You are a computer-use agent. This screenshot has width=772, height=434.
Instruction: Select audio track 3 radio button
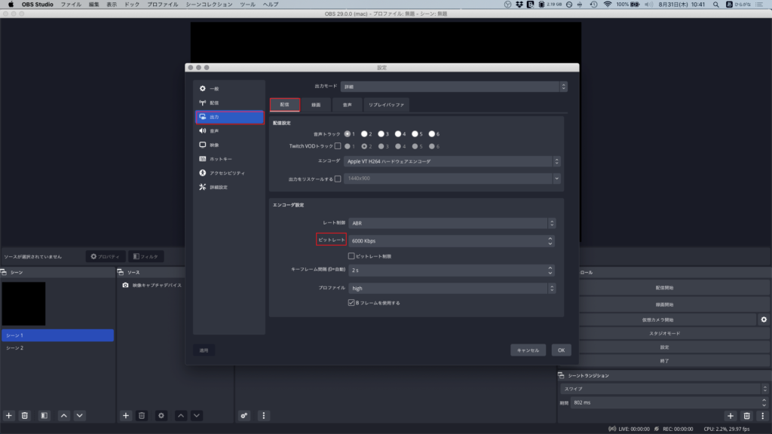click(383, 133)
